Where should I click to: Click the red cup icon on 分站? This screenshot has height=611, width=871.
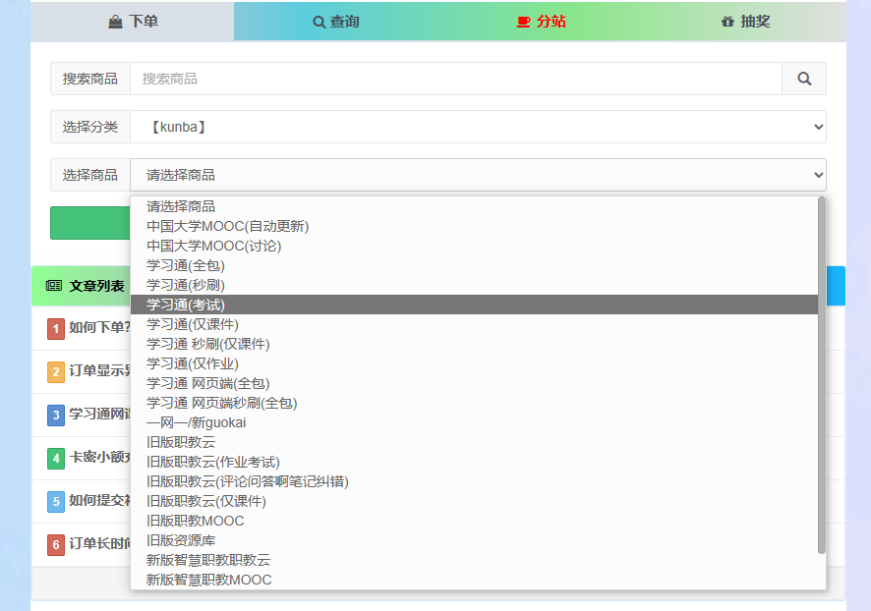click(x=523, y=23)
